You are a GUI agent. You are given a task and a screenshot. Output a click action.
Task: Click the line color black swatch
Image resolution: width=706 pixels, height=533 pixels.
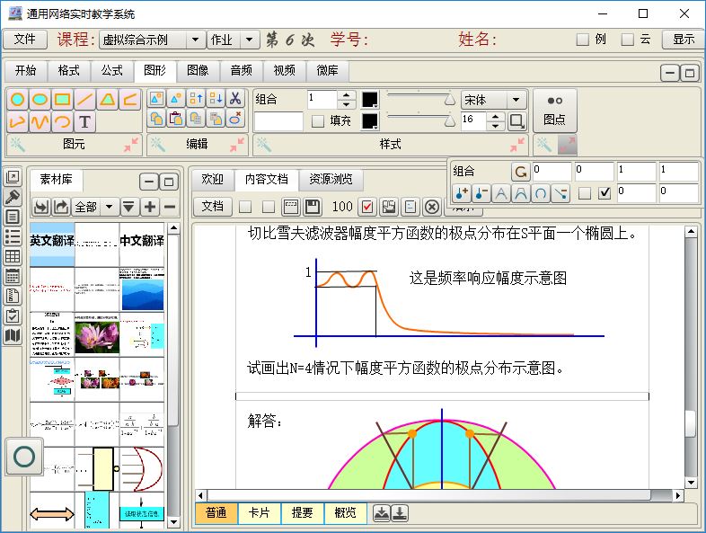pyautogui.click(x=370, y=100)
